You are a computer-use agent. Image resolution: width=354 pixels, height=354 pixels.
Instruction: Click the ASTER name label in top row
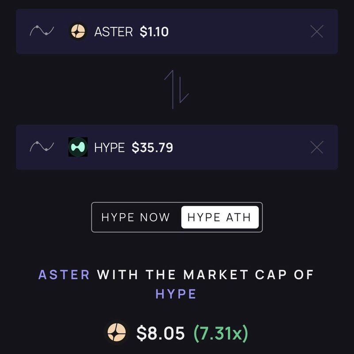(113, 32)
